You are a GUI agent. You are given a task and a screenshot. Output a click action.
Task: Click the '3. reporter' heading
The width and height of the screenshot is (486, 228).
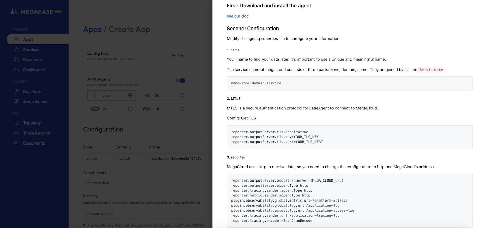coord(236,157)
